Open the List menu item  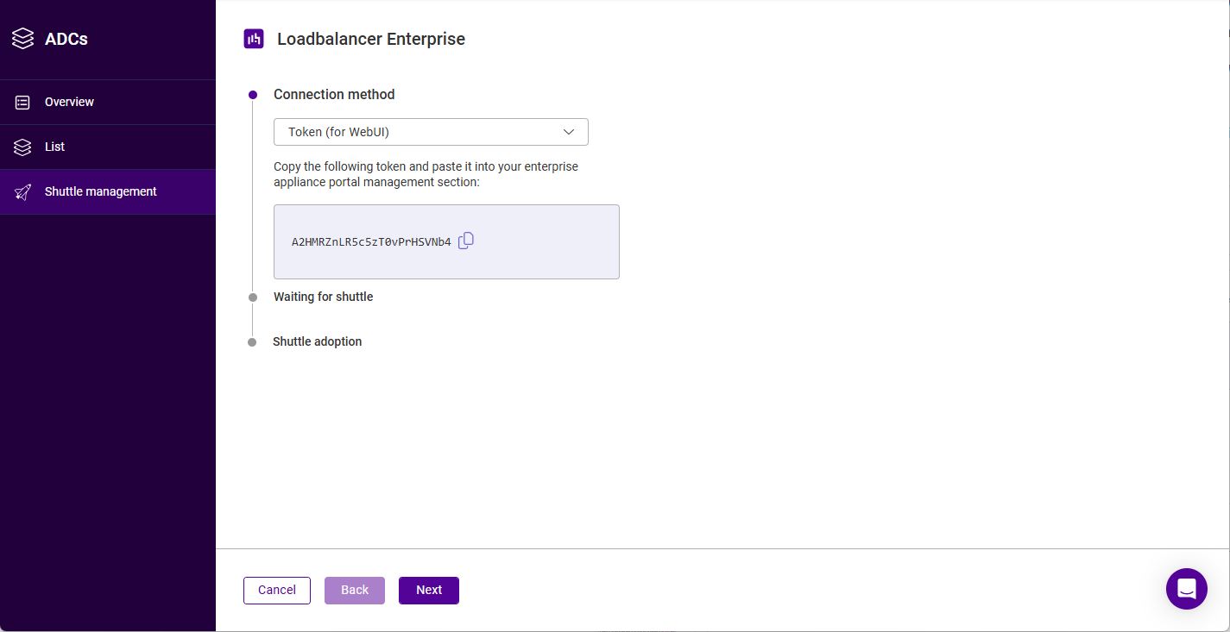[x=108, y=147]
